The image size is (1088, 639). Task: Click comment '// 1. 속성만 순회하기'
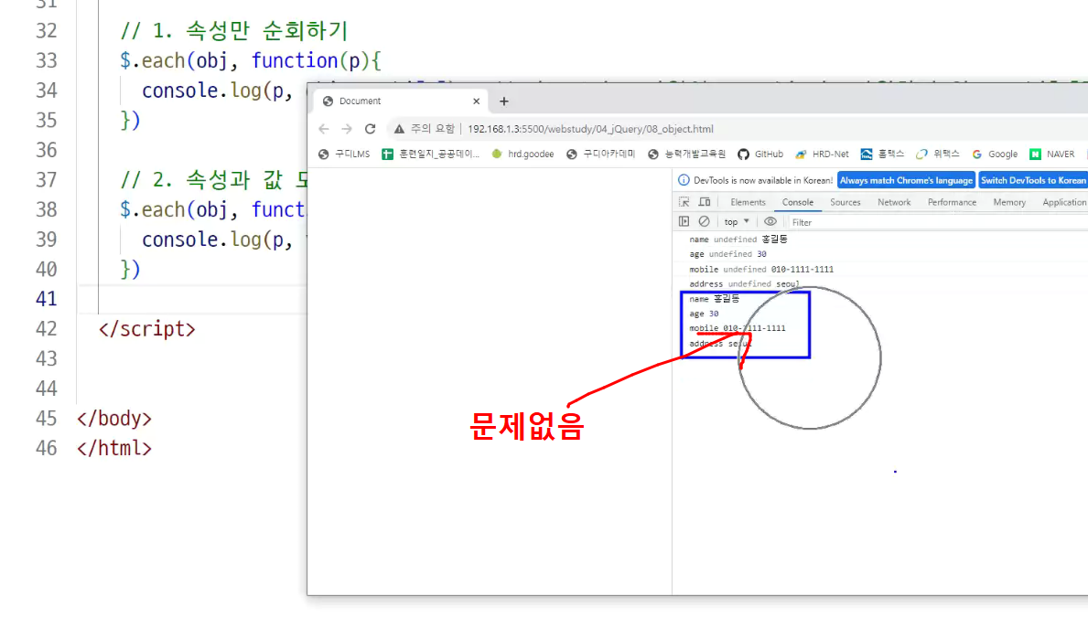234,30
